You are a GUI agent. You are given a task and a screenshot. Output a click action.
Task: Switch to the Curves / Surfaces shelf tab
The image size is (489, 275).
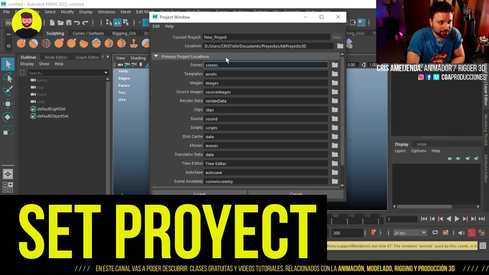88,33
